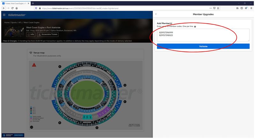
Task: Open the Ticketmaster hamburger menu
Action: click(4, 15)
